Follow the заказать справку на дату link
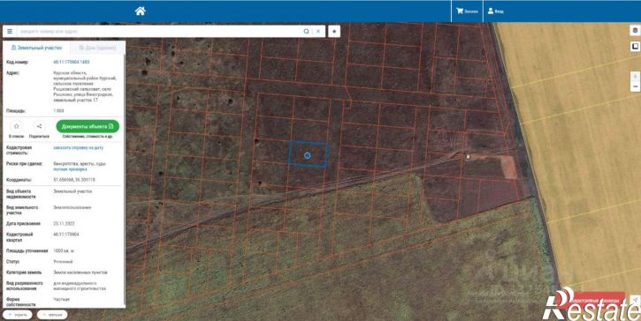Screen dimensions: 641x321 79,147
